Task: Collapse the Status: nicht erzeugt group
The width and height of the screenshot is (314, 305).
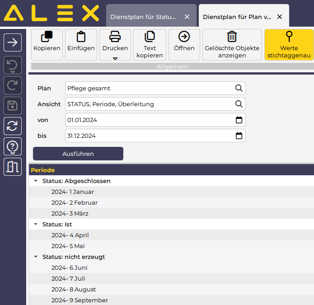Action: (36, 257)
